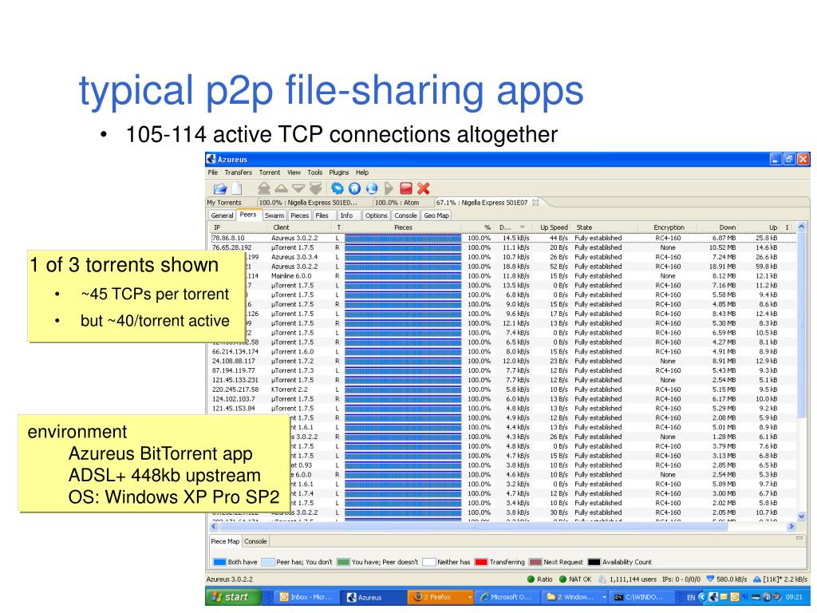Open the General sub-tab
Screen dimensions: 817x613
[222, 216]
